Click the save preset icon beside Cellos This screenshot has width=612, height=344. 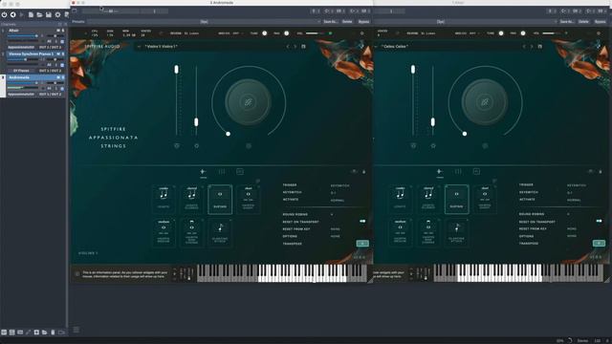539,47
